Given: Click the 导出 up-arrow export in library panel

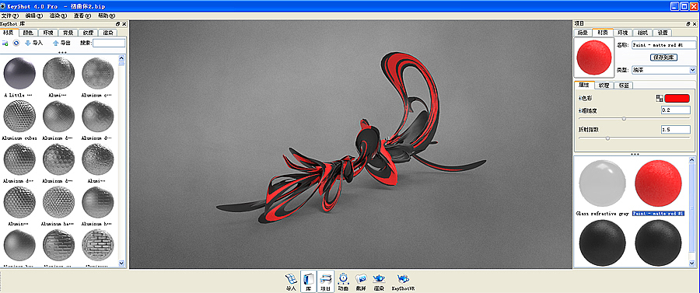Looking at the screenshot, I should click(x=61, y=43).
